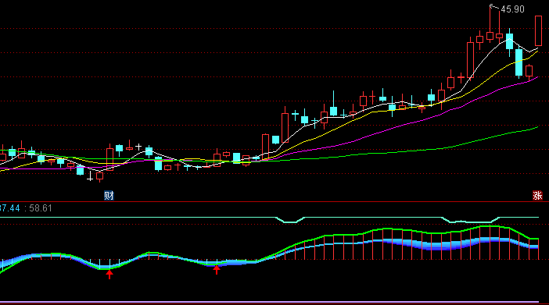This screenshot has width=549, height=305.
Task: Select the large cyan candle near the right edge
Action: 518,62
